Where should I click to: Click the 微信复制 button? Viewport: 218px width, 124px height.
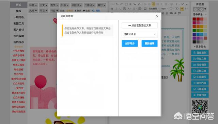click(x=200, y=53)
